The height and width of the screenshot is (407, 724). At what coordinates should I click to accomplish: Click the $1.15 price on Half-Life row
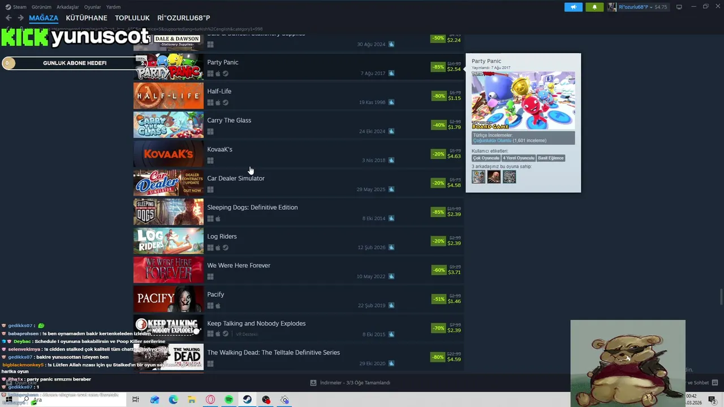point(454,98)
